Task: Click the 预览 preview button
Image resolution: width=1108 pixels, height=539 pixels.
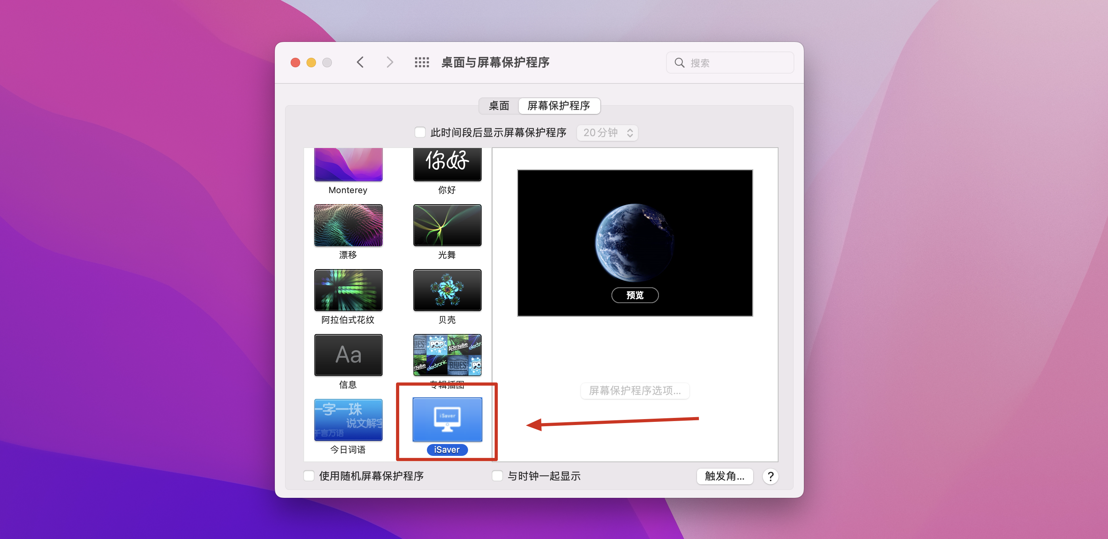Action: [x=634, y=295]
